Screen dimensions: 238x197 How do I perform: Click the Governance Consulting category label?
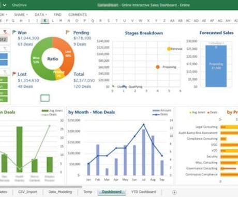pyautogui.click(x=202, y=168)
